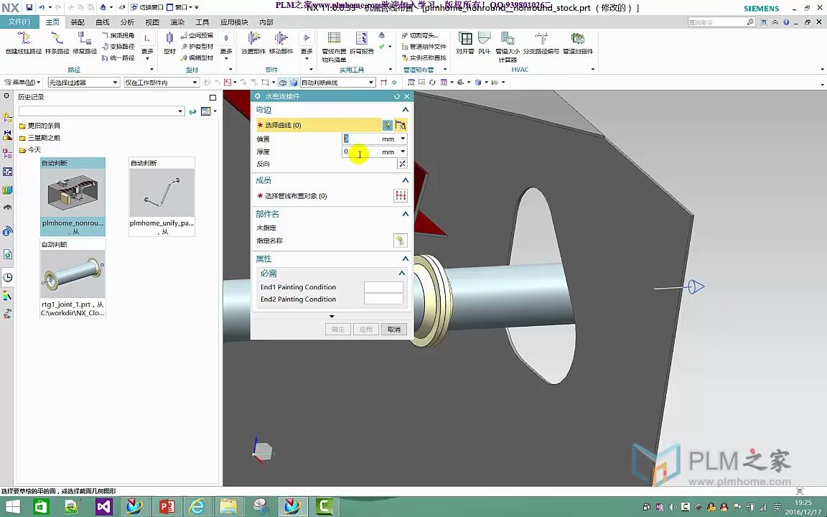The width and height of the screenshot is (827, 517).
Task: Open the 折弯报告 tool
Action: 361,43
